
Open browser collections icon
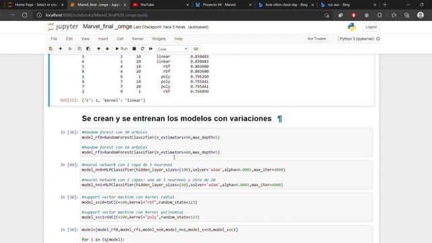coord(407,16)
